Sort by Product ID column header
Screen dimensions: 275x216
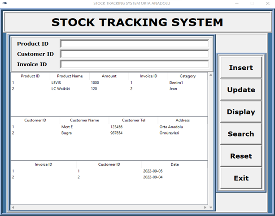click(30, 76)
